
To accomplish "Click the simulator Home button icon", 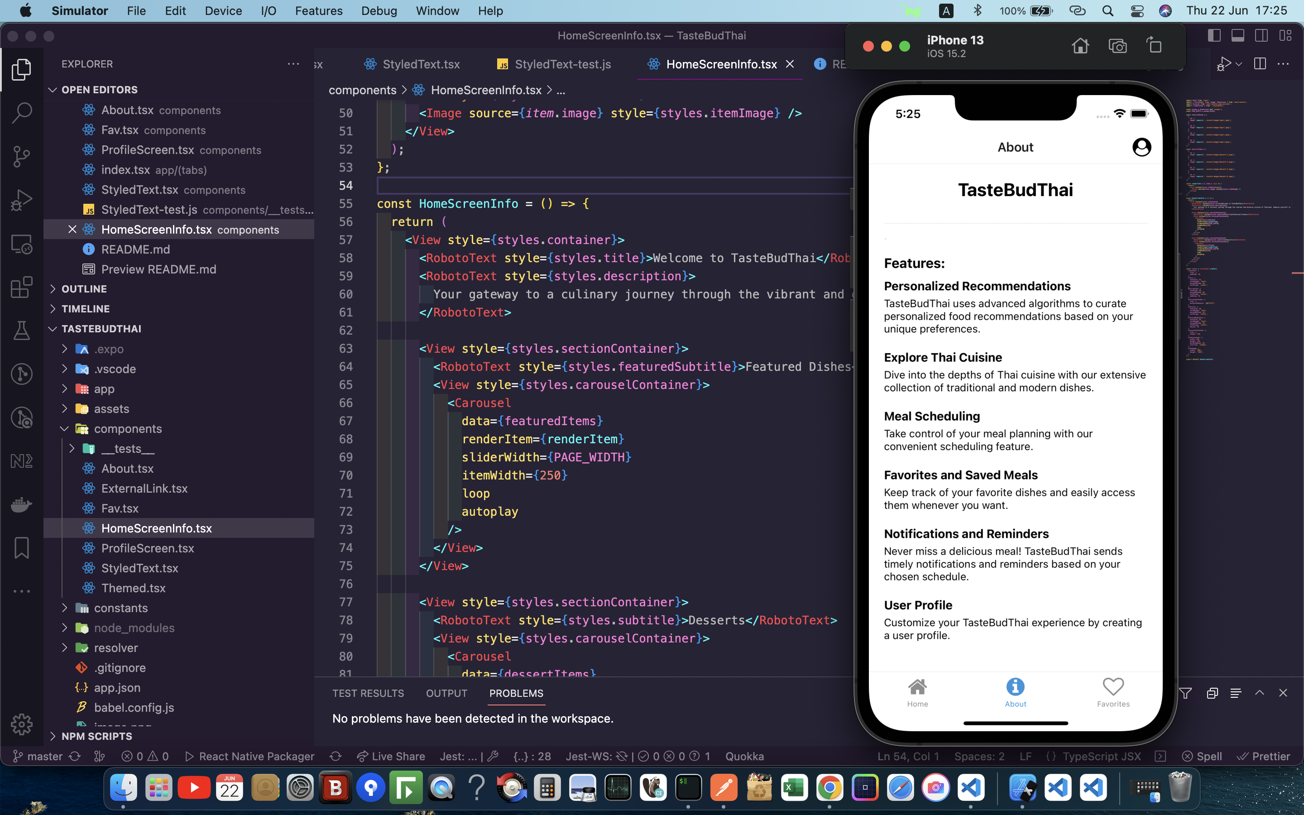I will 1080,46.
